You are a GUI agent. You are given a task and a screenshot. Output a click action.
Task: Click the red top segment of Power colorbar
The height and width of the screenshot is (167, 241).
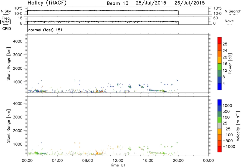[x=220, y=40]
